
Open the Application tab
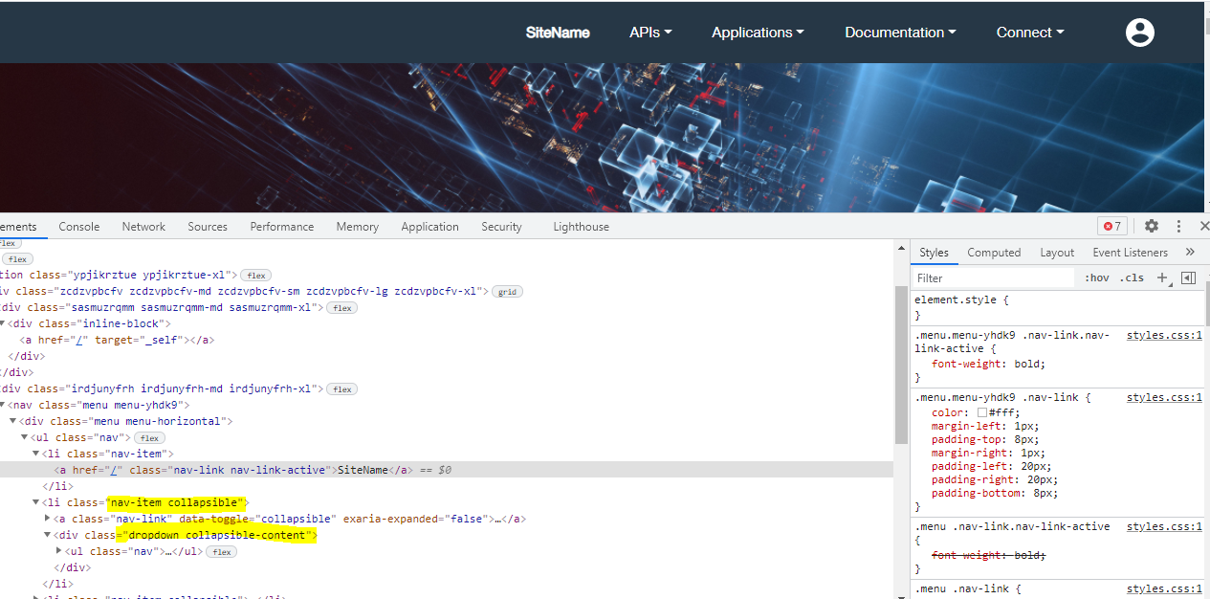[x=429, y=227]
